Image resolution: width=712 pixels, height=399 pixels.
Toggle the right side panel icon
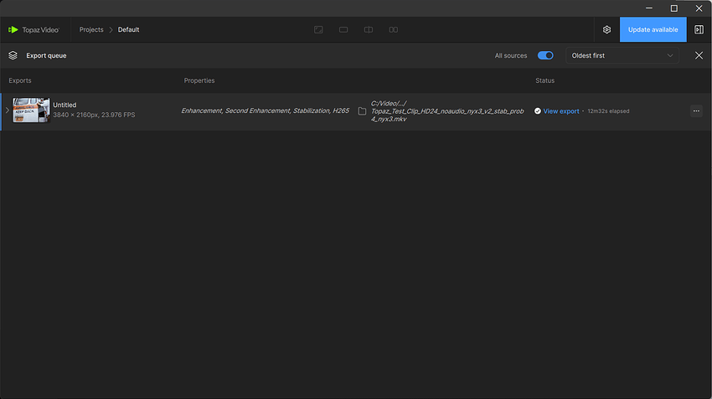(699, 29)
